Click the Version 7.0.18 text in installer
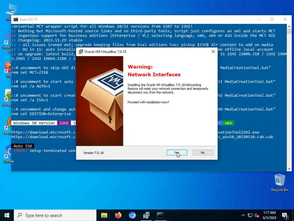 pos(93,153)
